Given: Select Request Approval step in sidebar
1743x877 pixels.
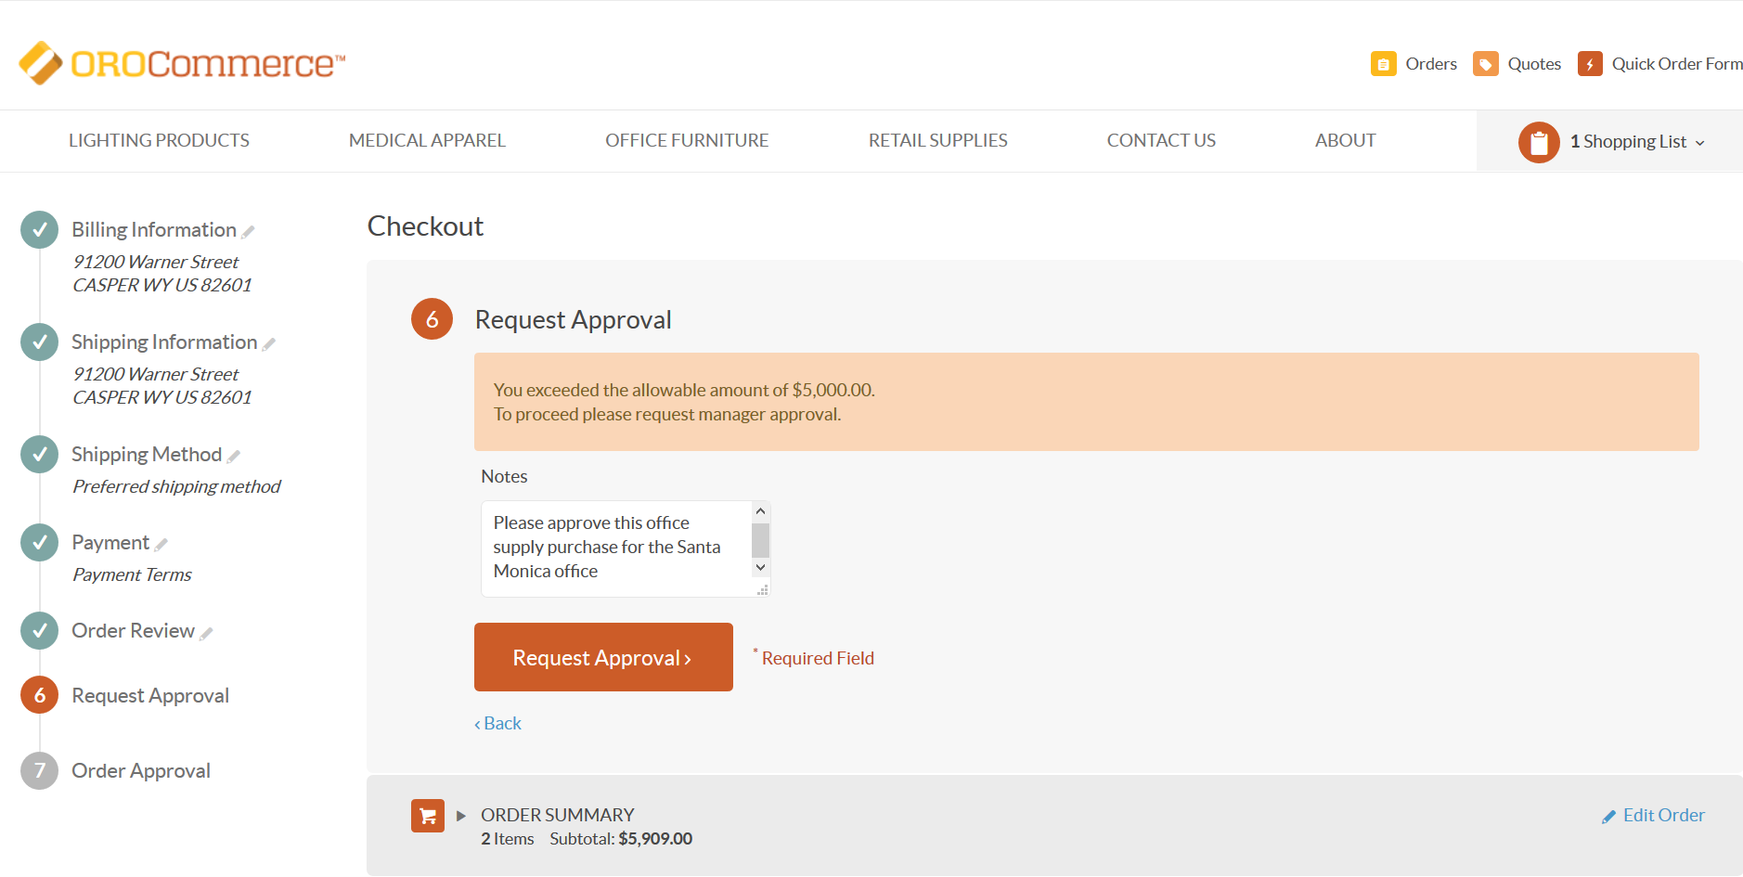Looking at the screenshot, I should (x=150, y=695).
